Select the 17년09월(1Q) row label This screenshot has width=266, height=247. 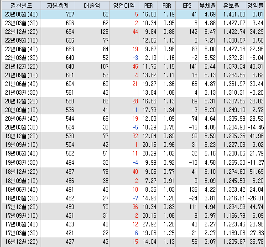pos(21,215)
